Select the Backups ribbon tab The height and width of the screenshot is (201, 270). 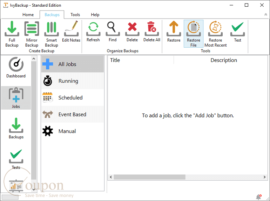52,15
